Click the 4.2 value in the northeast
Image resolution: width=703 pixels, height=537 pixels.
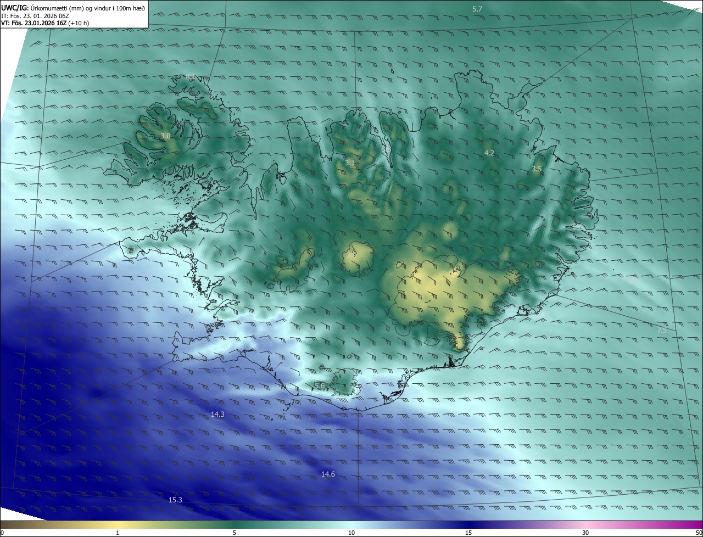click(x=489, y=153)
